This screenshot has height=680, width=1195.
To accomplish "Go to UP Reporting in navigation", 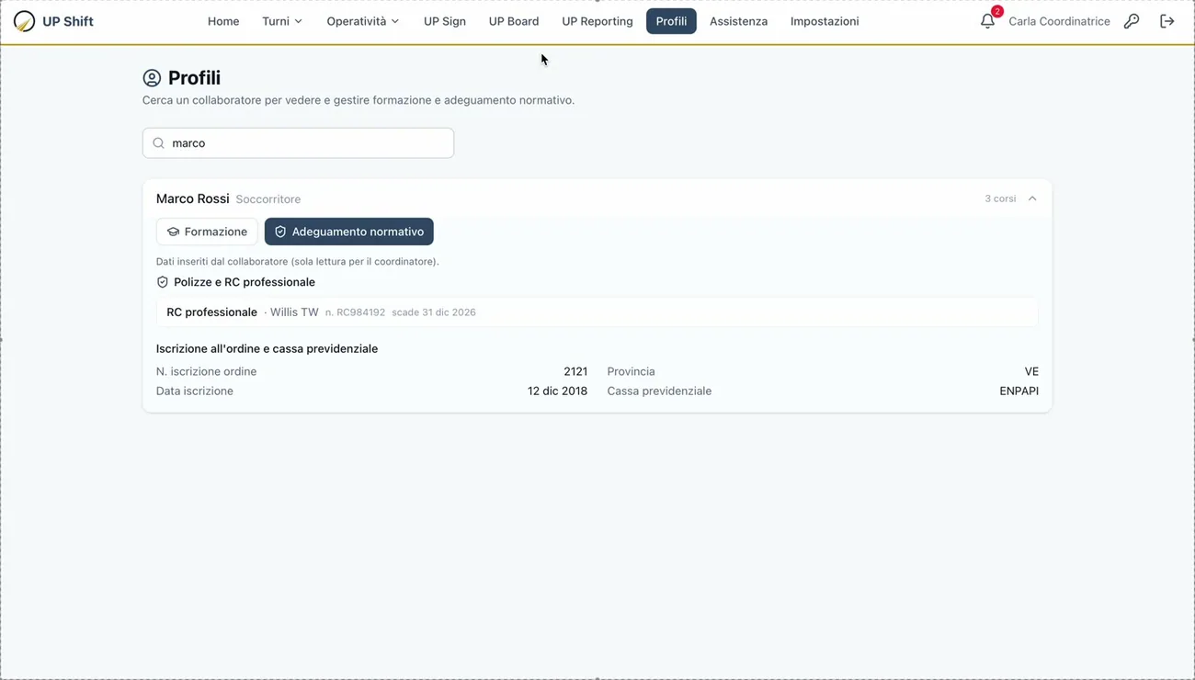I will [x=597, y=21].
